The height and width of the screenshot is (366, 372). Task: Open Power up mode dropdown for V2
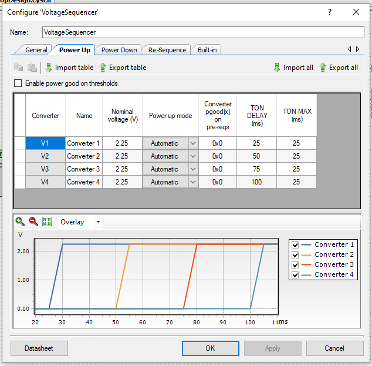[193, 156]
